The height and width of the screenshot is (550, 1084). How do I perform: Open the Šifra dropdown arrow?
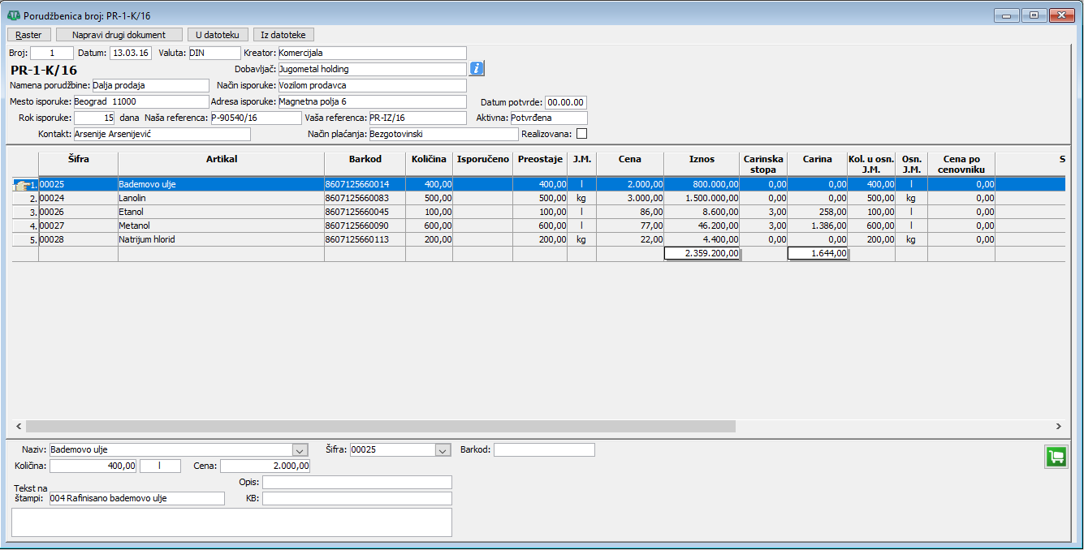click(x=443, y=450)
